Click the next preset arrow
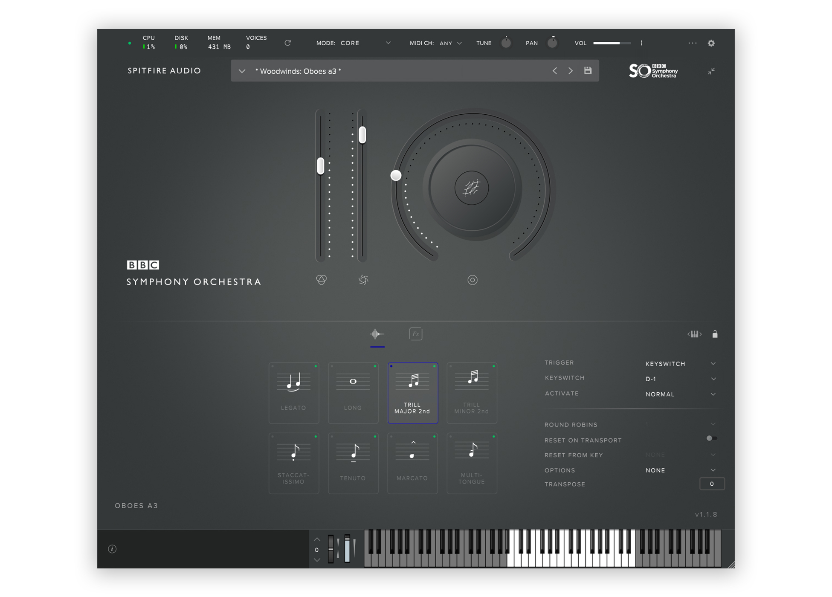832x597 pixels. tap(571, 71)
